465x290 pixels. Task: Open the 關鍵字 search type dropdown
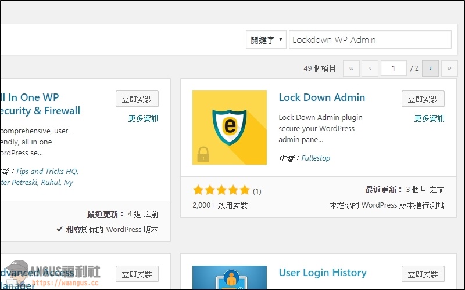(266, 40)
